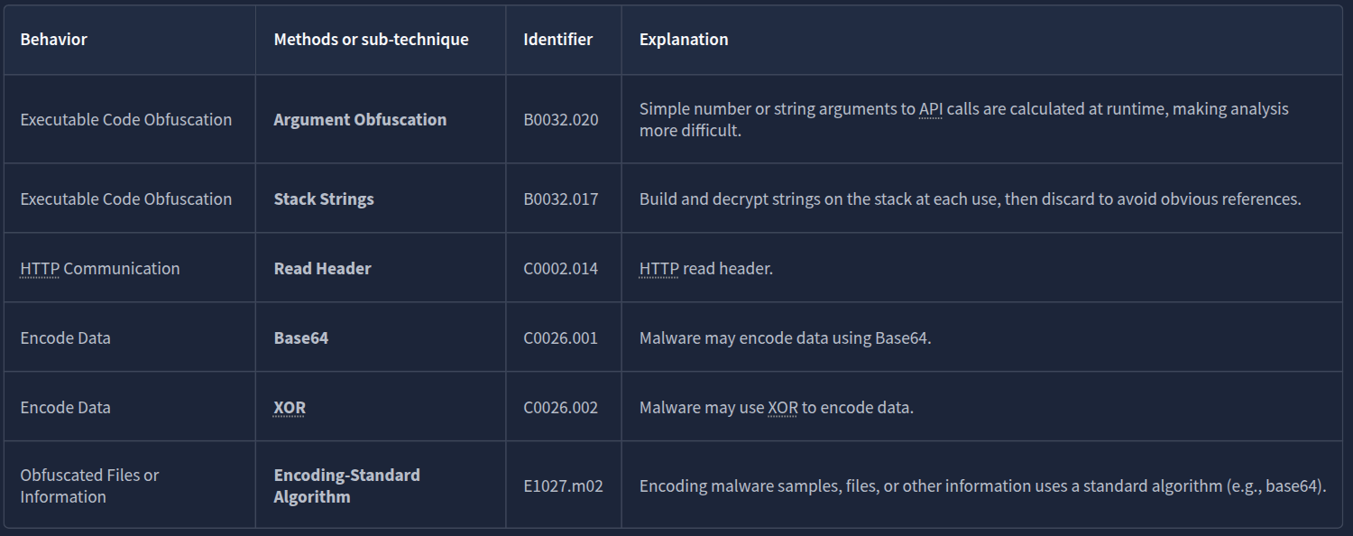1353x536 pixels.
Task: Click XOR abbreviation in the explanation text
Action: point(782,408)
